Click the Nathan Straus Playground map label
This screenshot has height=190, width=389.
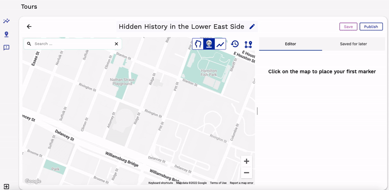[123, 82]
